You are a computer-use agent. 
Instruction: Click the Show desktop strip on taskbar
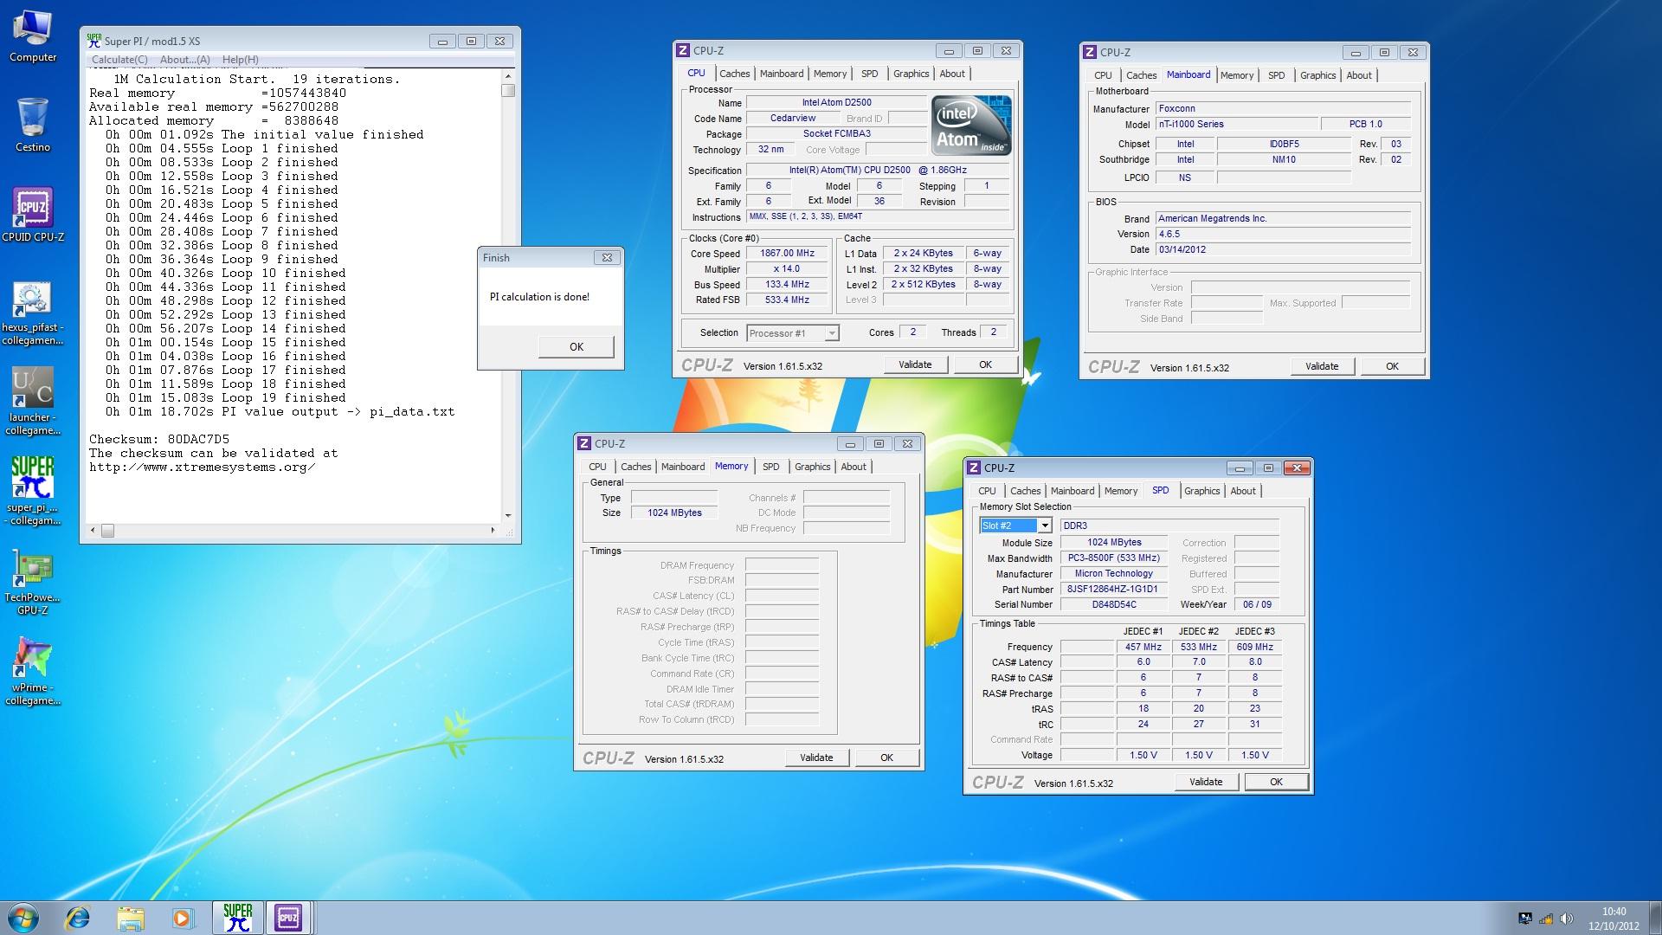1656,918
